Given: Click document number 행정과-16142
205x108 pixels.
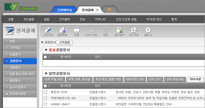Looking at the screenshot, I should click(x=59, y=92).
